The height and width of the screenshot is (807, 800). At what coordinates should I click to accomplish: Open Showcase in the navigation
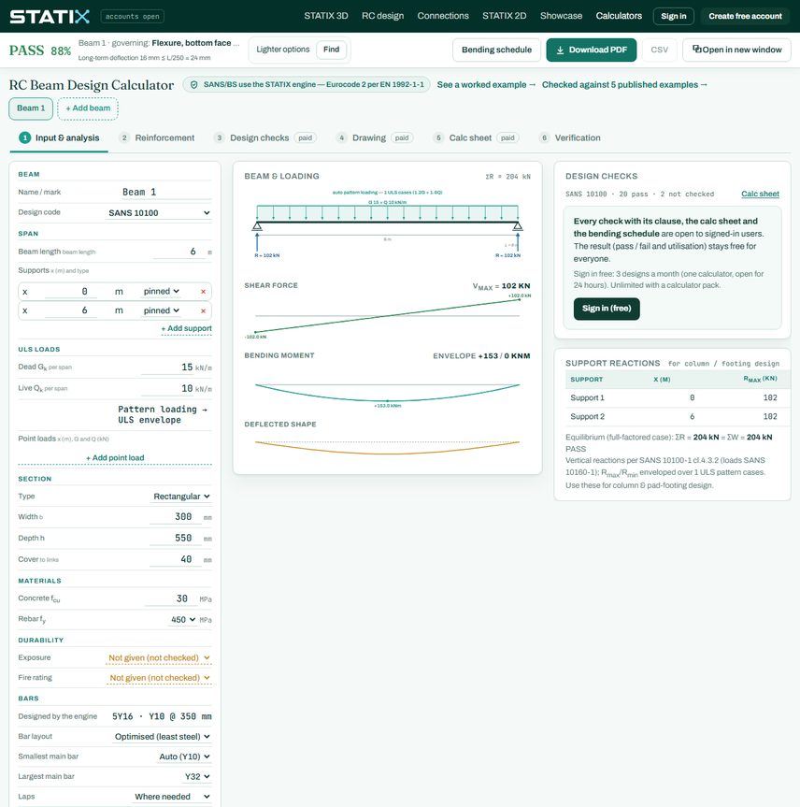[562, 16]
